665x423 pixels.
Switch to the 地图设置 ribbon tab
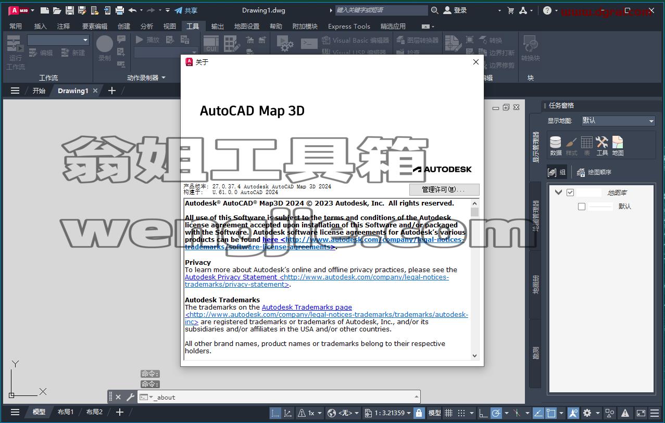[x=246, y=26]
